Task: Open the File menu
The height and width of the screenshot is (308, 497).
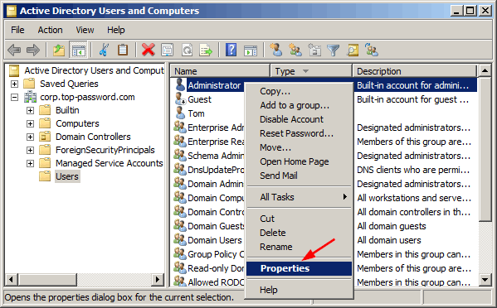Action: [17, 30]
